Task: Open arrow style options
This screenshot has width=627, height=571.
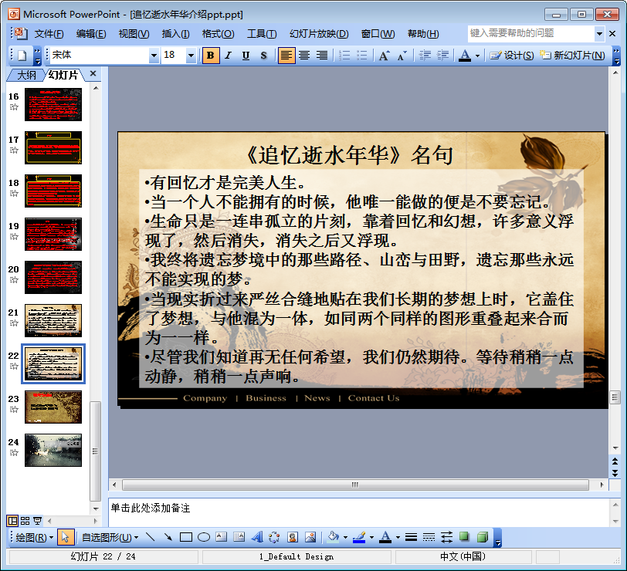Action: click(446, 537)
